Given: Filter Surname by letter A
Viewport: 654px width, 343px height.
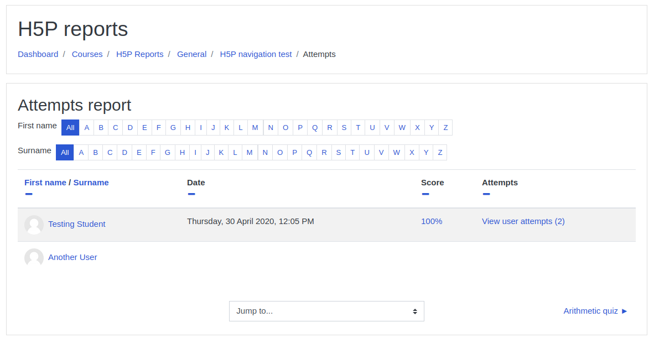Looking at the screenshot, I should point(81,153).
